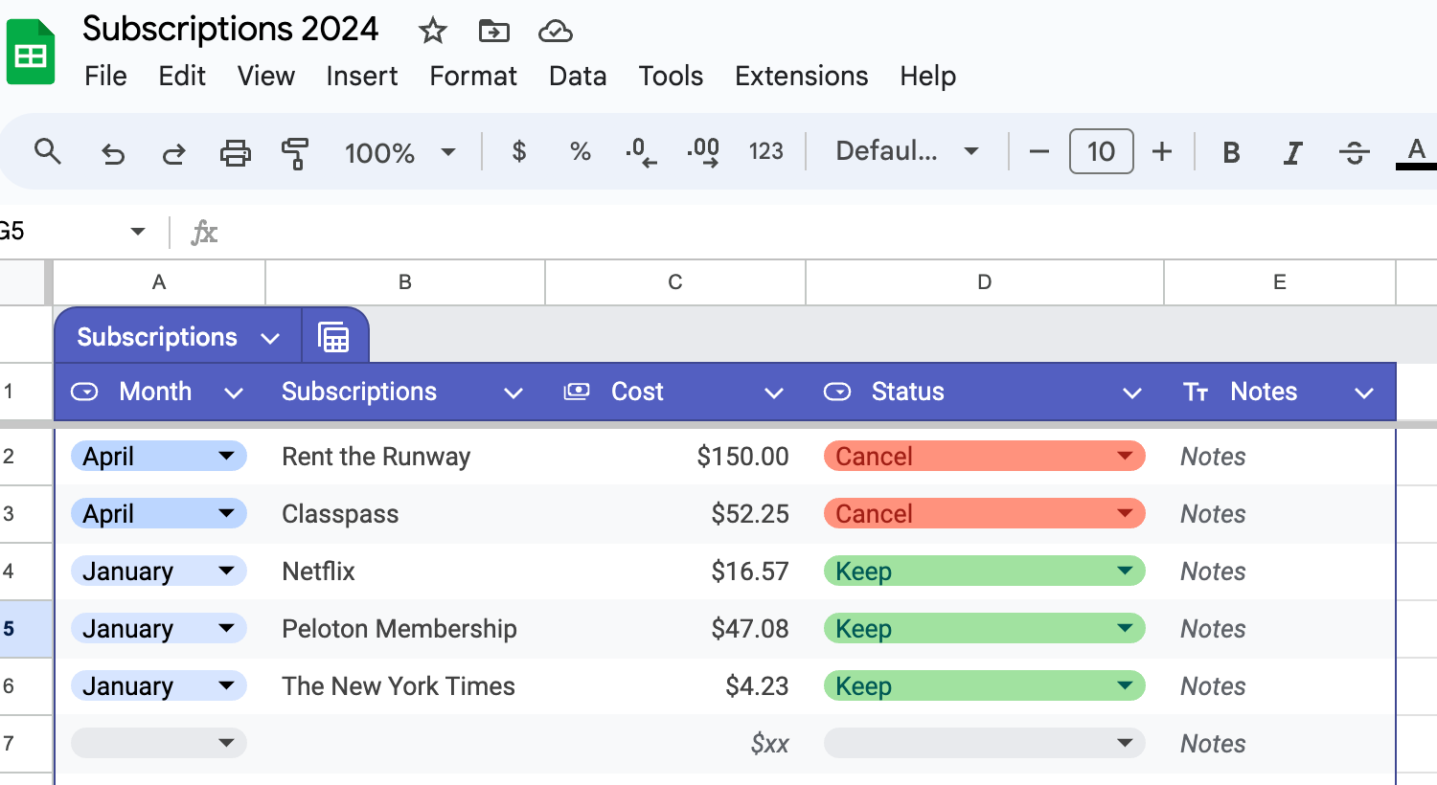Star the Subscriptions 2024 document

click(x=433, y=31)
